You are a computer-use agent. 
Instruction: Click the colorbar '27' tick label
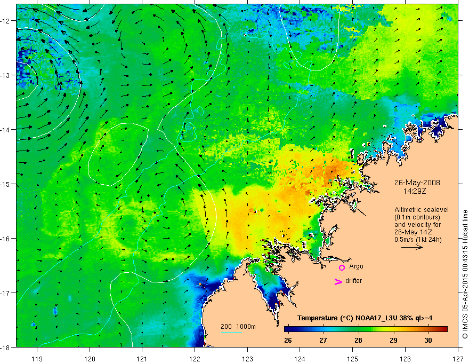coord(323,340)
